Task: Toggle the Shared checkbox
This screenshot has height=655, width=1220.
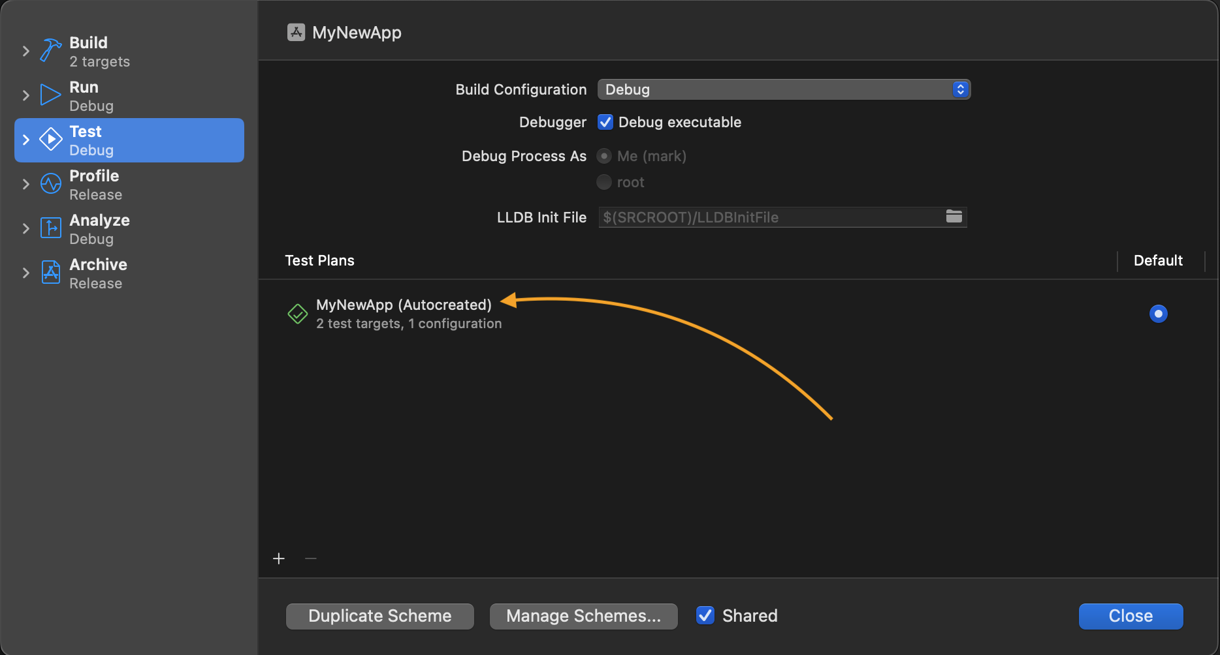Action: 705,615
